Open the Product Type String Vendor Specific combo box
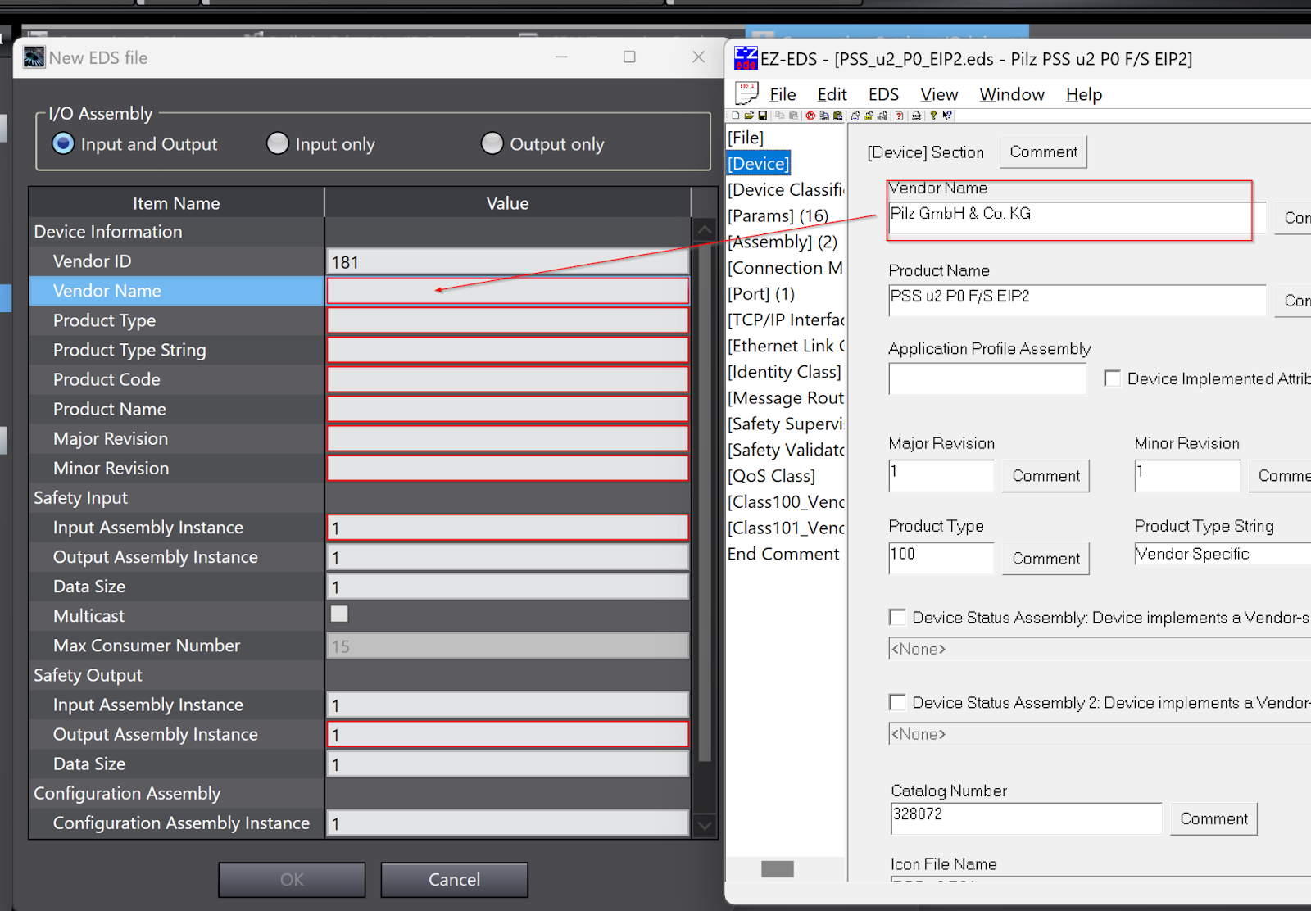 click(x=1223, y=554)
